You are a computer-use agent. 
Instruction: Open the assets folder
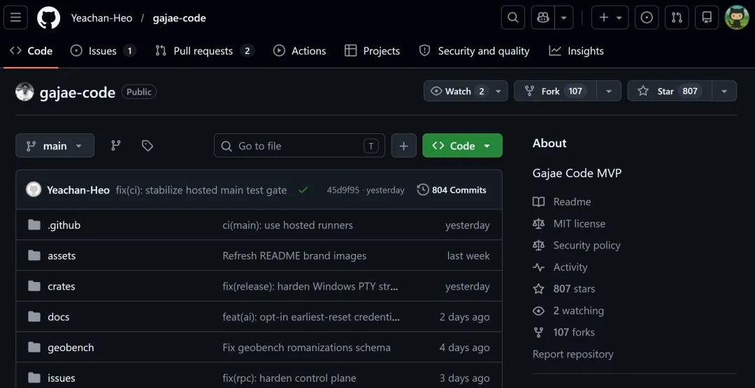coord(62,256)
